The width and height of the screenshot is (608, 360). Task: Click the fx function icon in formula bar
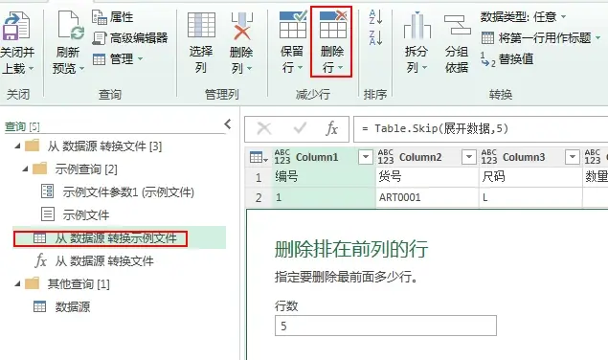(x=332, y=128)
